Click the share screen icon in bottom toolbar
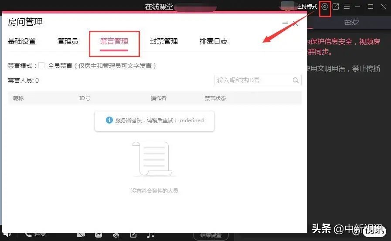Viewport: 391px width, 241px height. 99,234
